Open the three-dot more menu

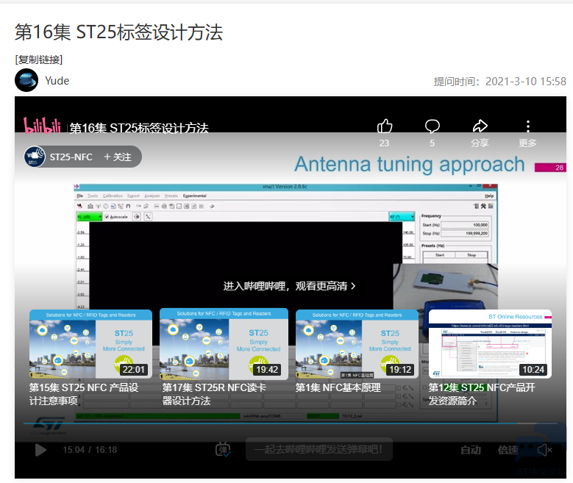click(x=527, y=126)
